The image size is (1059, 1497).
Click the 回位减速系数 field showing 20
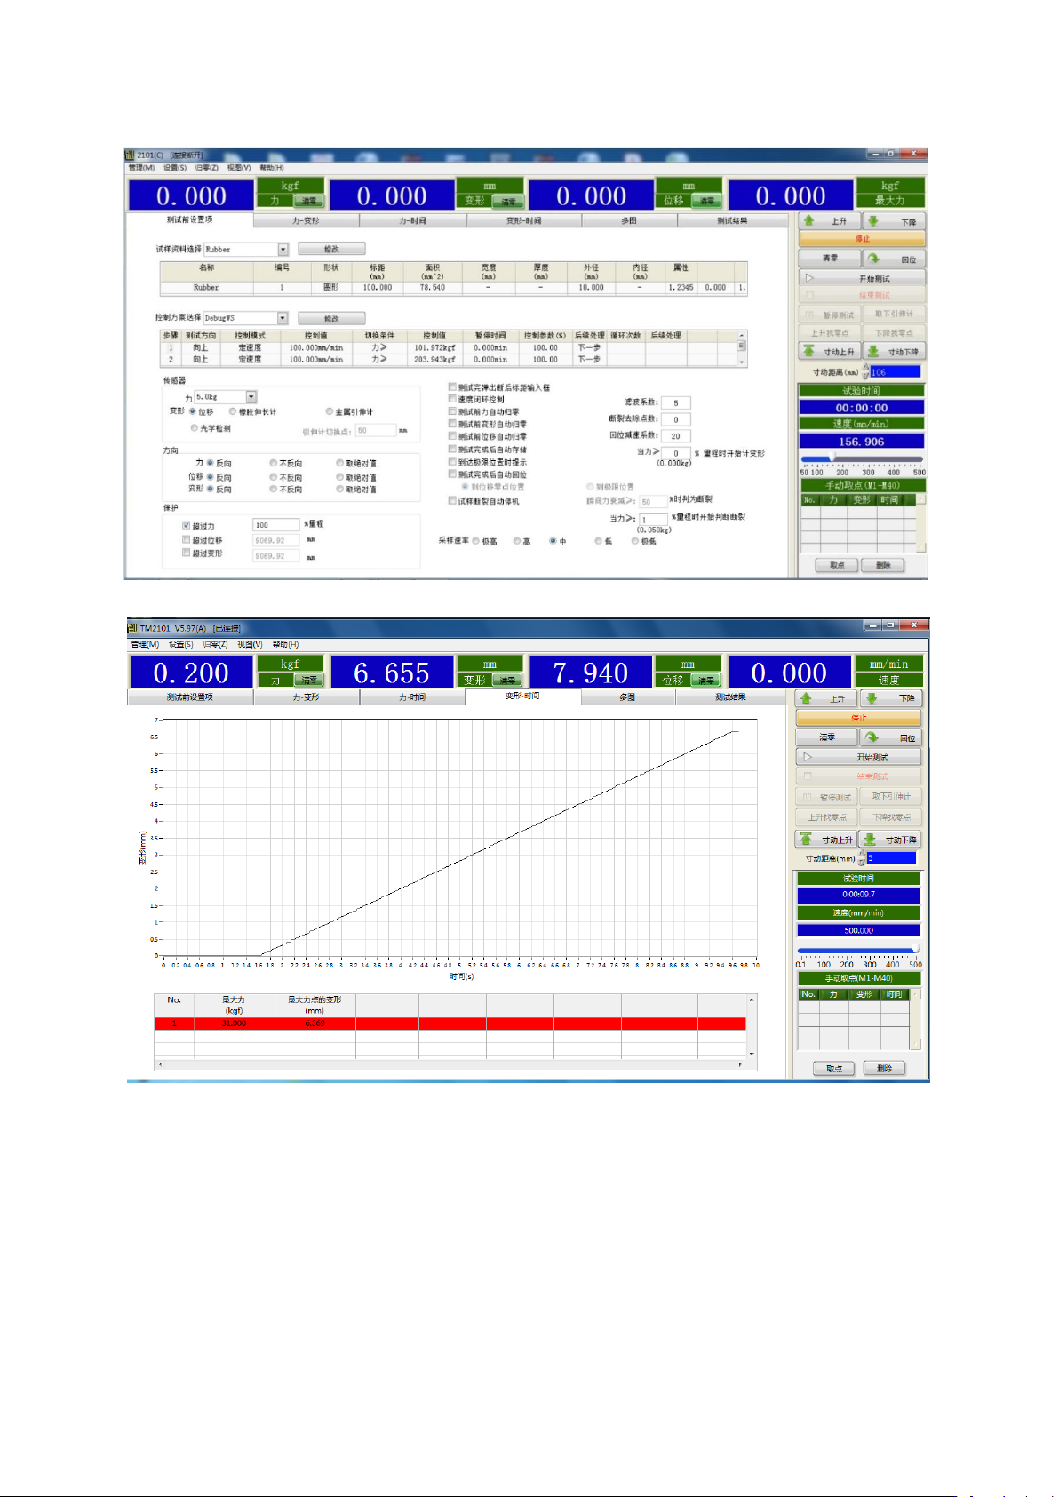[x=676, y=435]
